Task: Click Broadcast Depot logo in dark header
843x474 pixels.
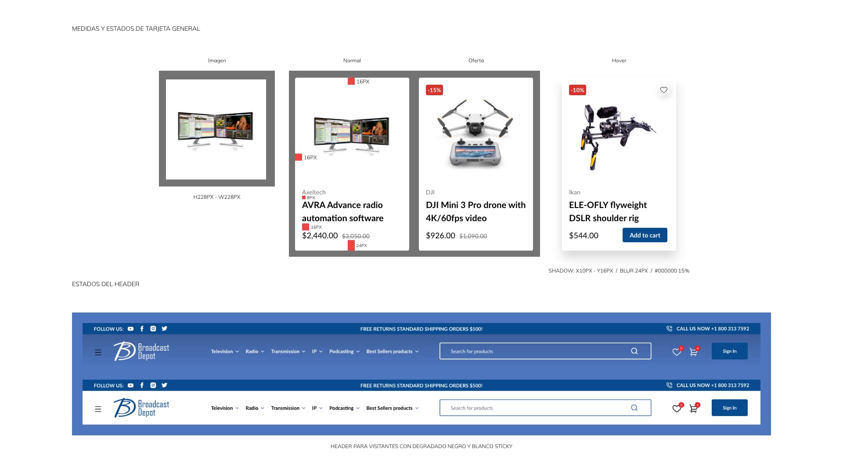Action: tap(141, 351)
